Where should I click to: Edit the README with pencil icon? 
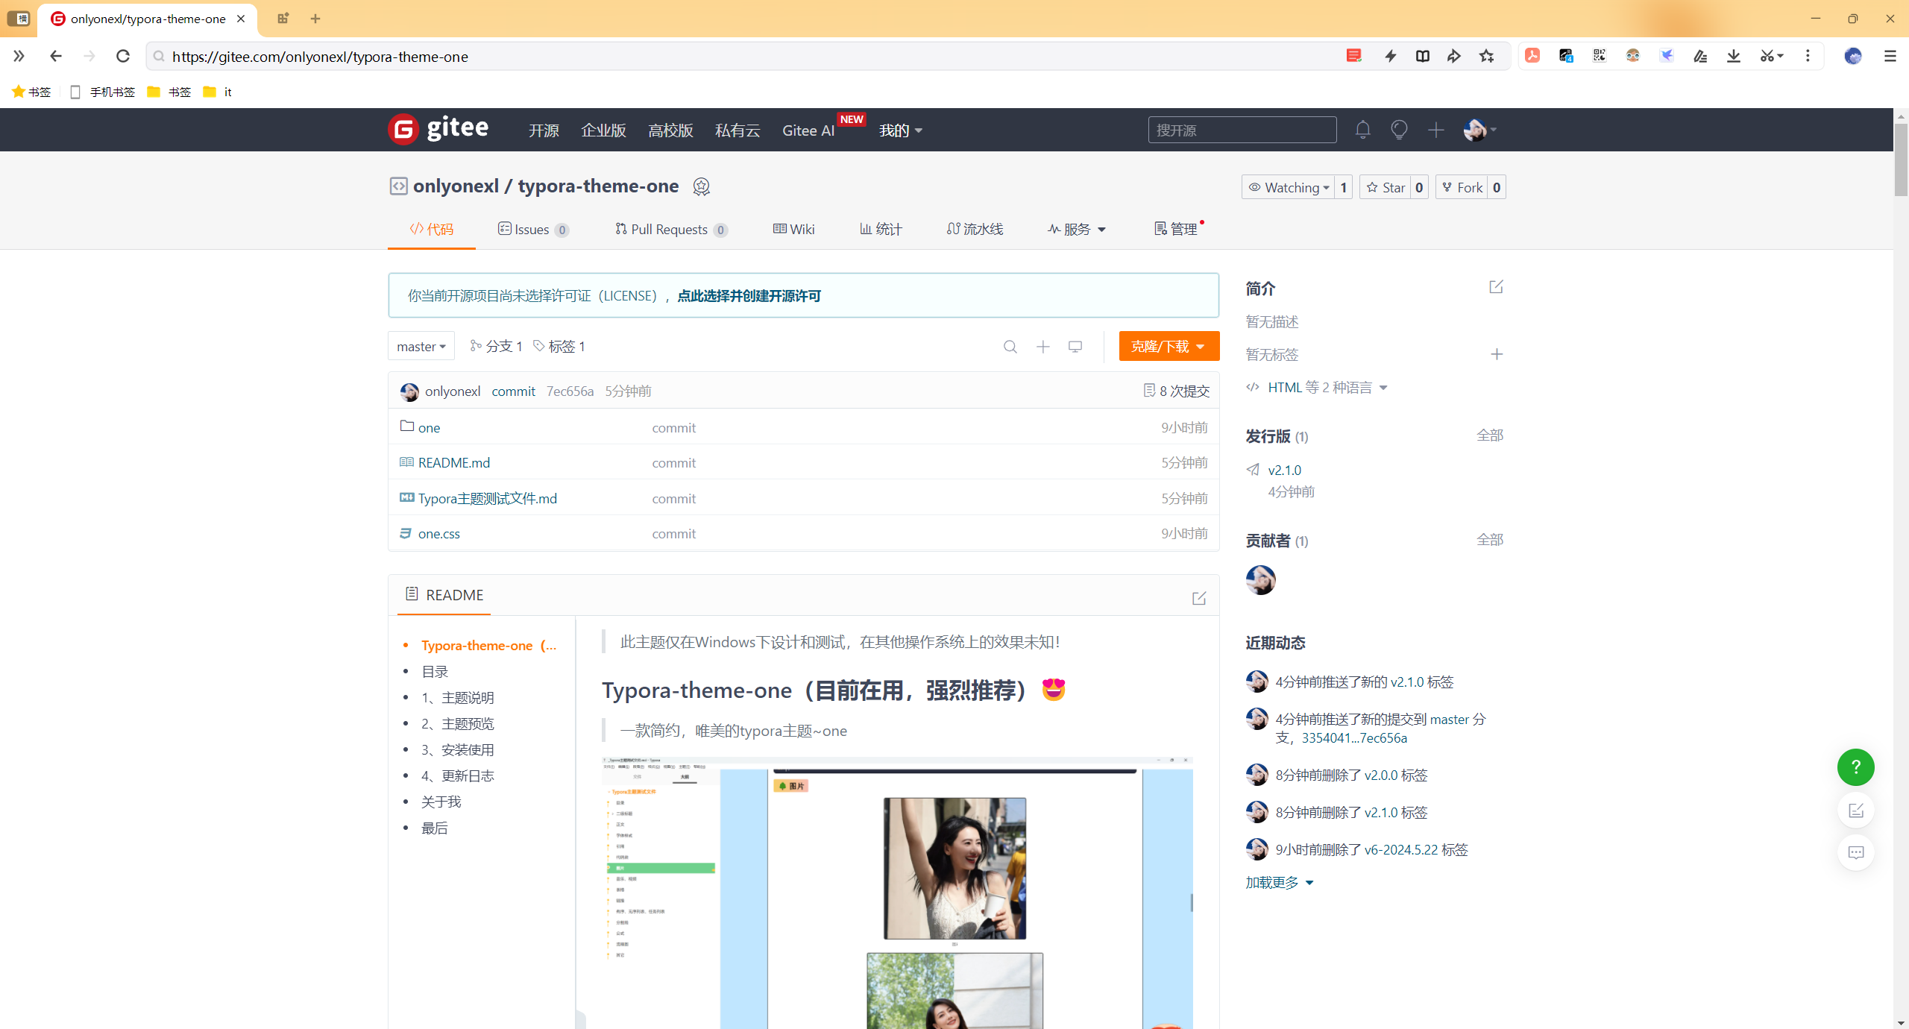tap(1198, 598)
